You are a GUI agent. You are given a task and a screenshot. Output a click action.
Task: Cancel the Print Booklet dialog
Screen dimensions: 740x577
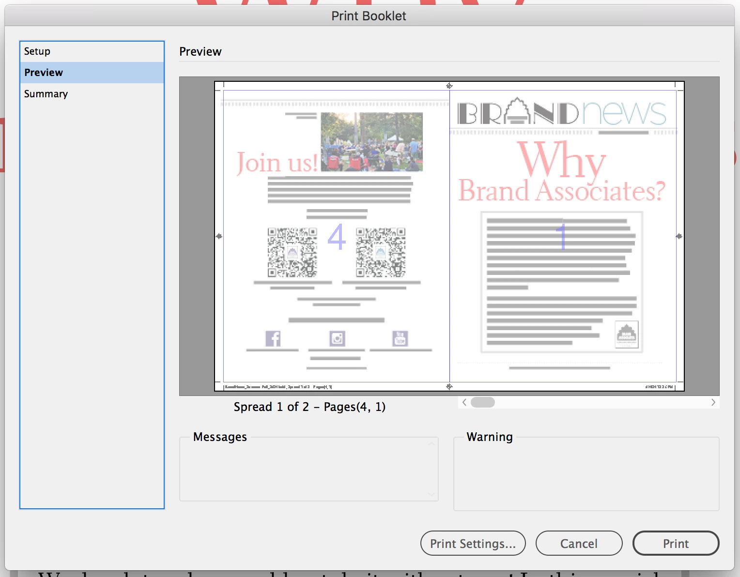[x=579, y=543]
